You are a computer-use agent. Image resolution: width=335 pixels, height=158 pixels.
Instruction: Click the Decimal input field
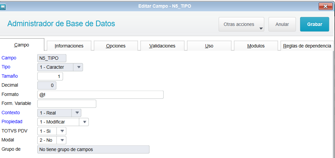point(47,85)
